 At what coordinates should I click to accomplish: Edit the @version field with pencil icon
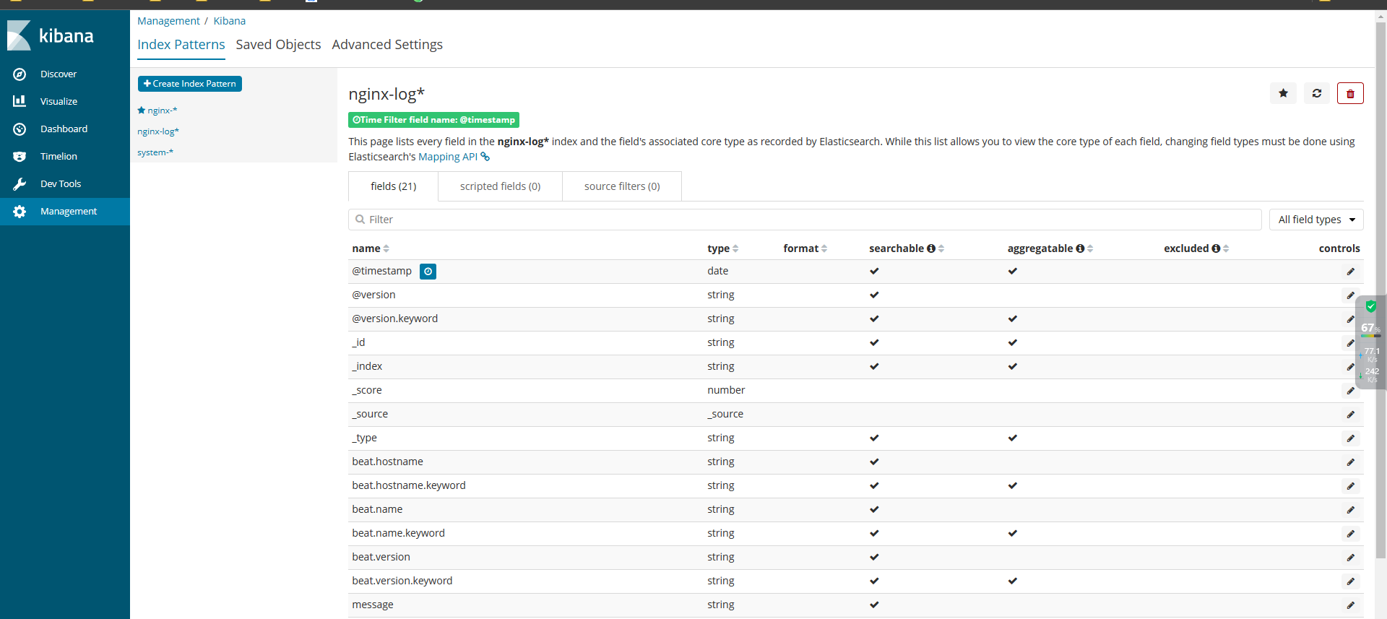(x=1350, y=295)
